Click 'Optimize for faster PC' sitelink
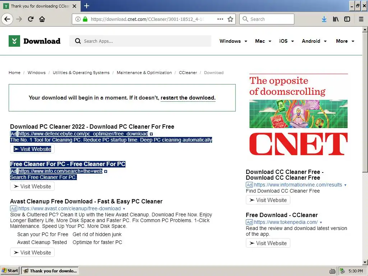This screenshot has width=368, height=276. pyautogui.click(x=97, y=242)
